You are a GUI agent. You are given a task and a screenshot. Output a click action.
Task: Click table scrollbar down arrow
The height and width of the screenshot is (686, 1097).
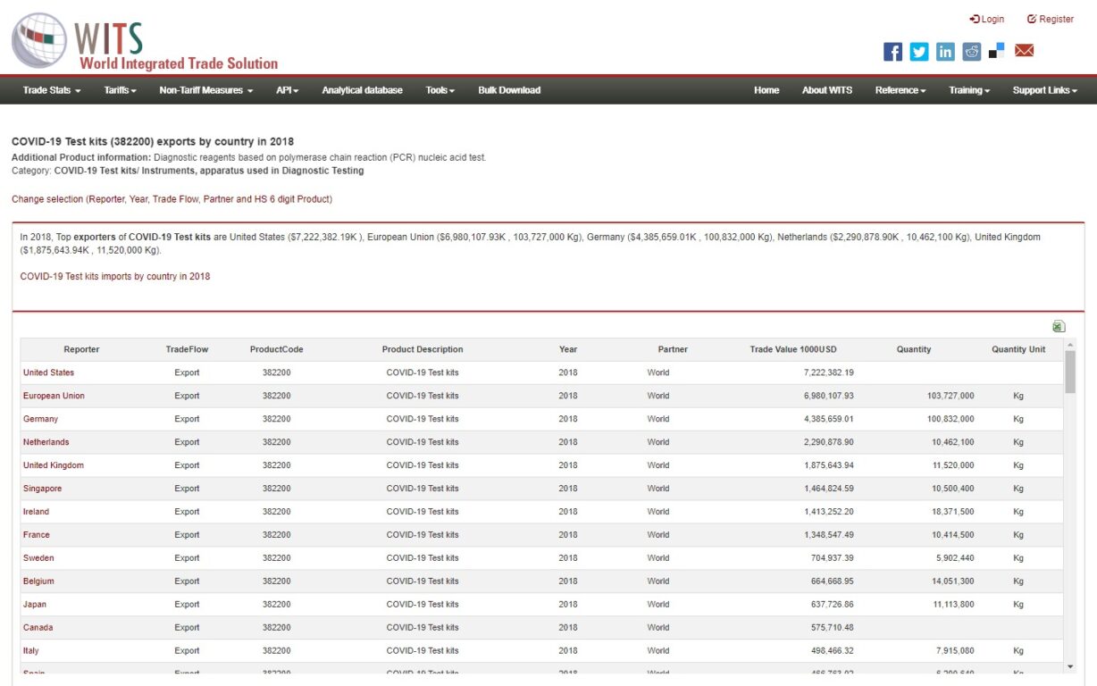1070,666
